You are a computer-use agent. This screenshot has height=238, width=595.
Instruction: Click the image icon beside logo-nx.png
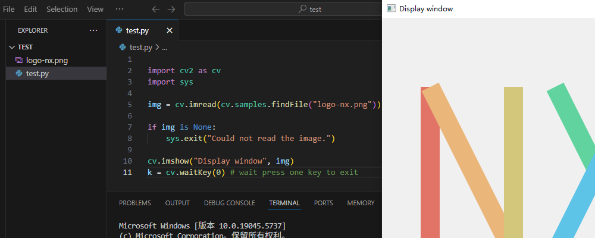click(18, 60)
